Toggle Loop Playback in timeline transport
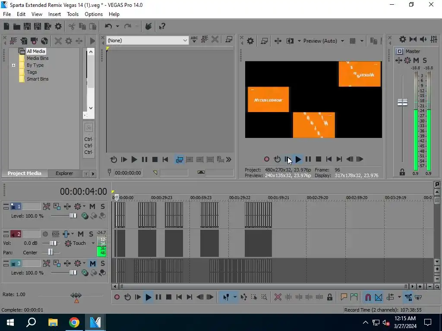This screenshot has height=331, width=442. point(127,297)
